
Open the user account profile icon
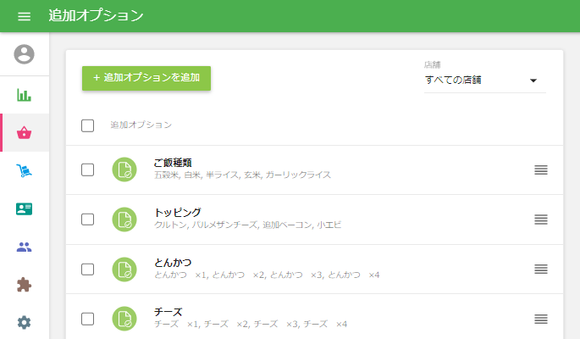[x=25, y=54]
